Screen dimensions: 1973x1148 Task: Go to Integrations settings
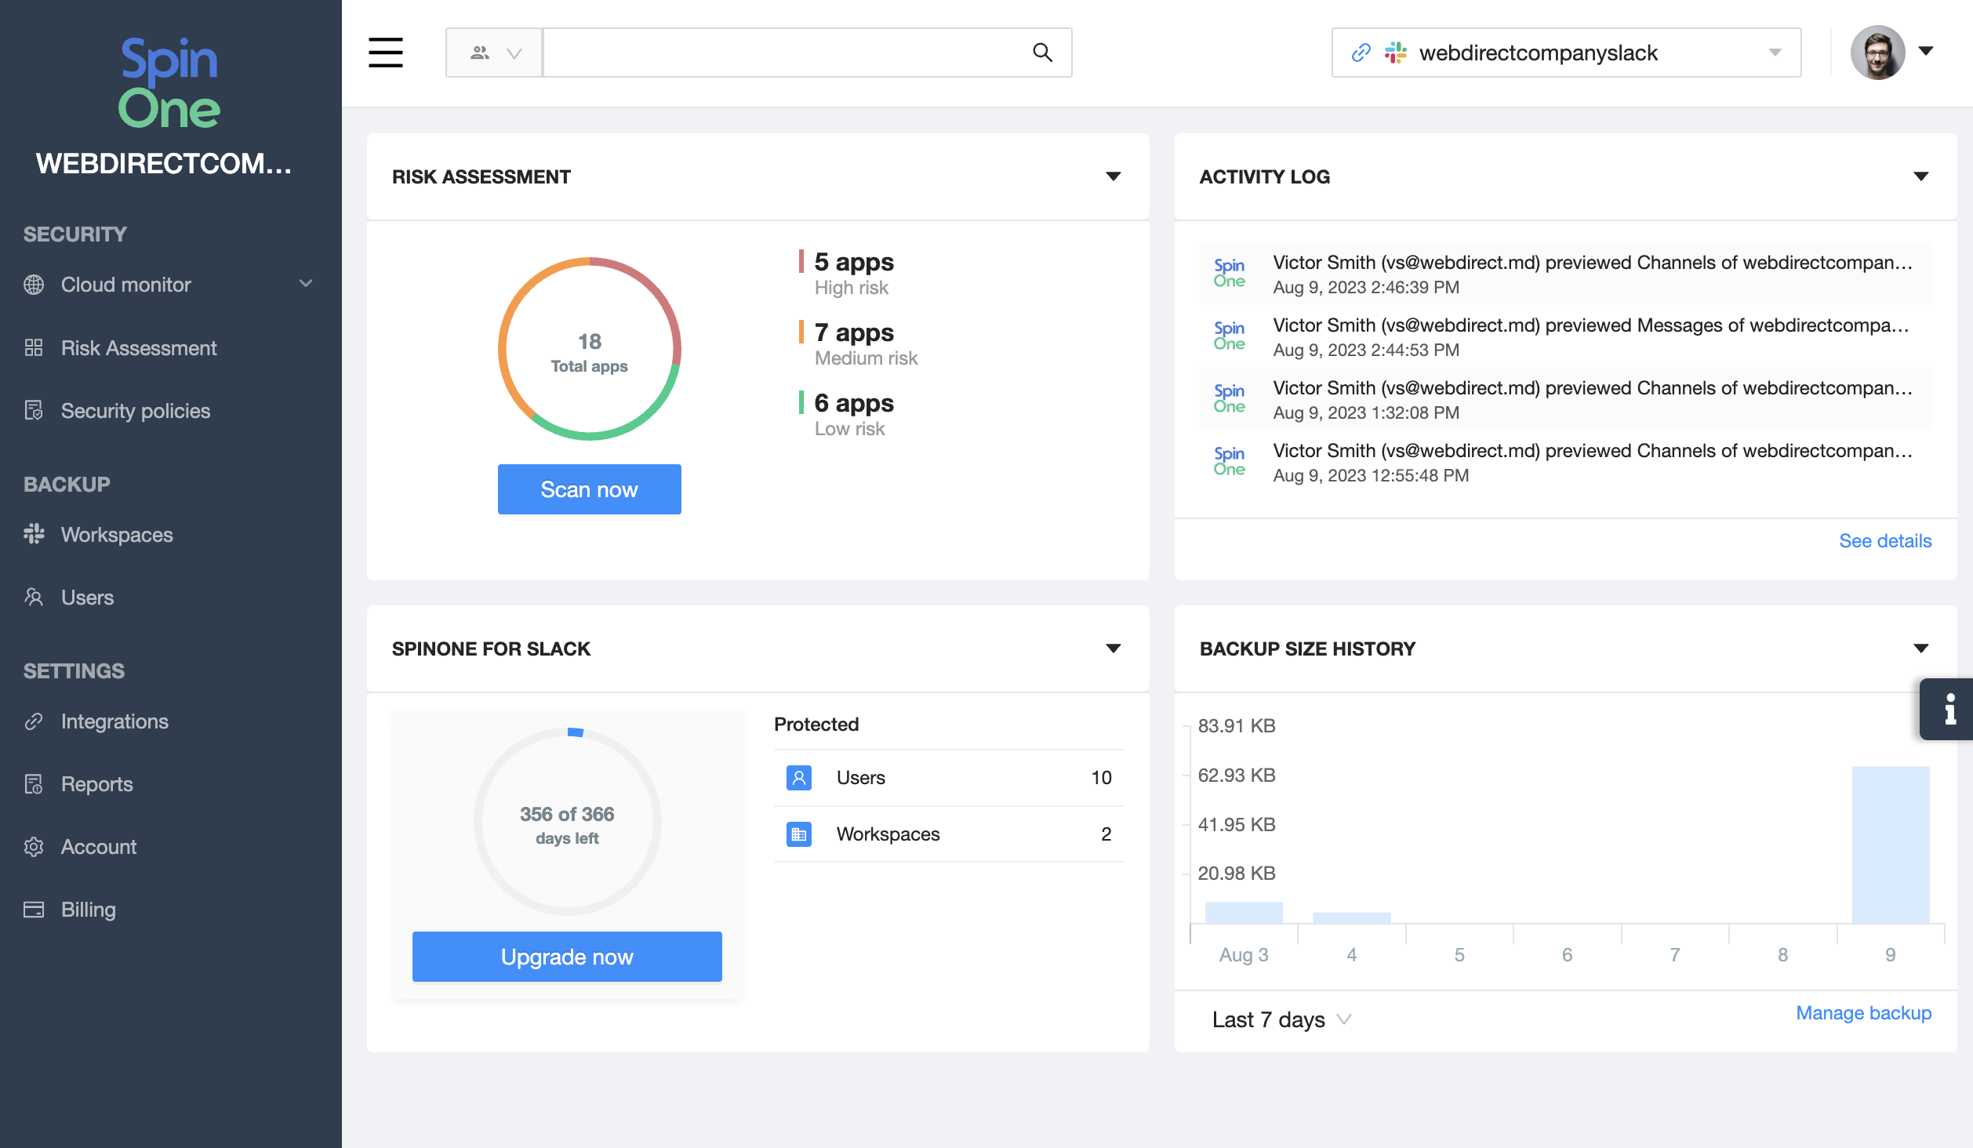coord(114,721)
